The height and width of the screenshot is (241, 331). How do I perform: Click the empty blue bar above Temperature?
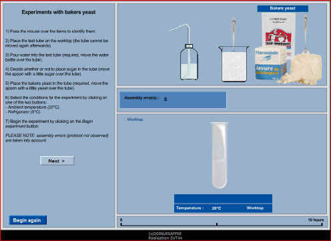(x=223, y=199)
